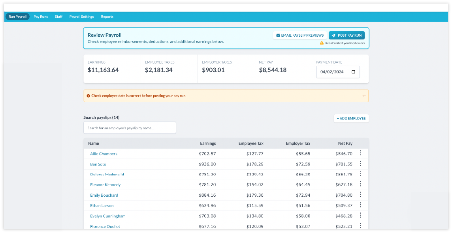
Task: Switch to the Pay Runs tab
Action: click(41, 17)
